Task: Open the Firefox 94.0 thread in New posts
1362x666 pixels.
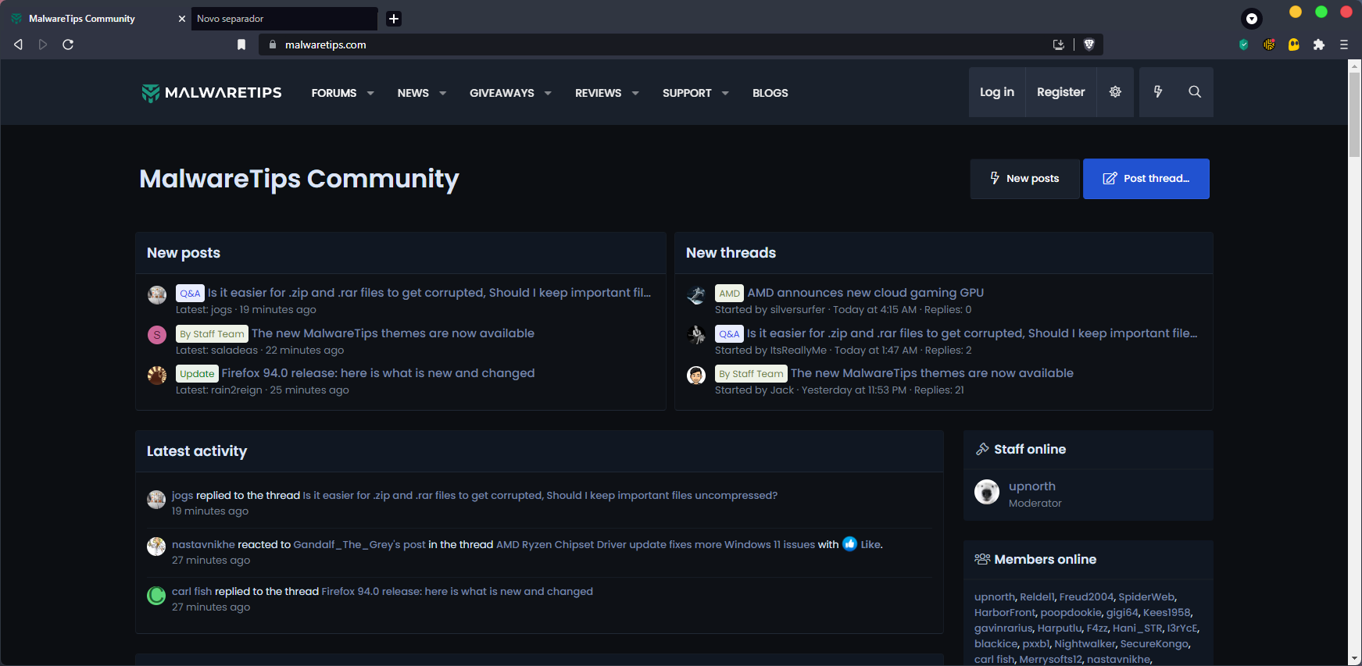Action: (378, 373)
